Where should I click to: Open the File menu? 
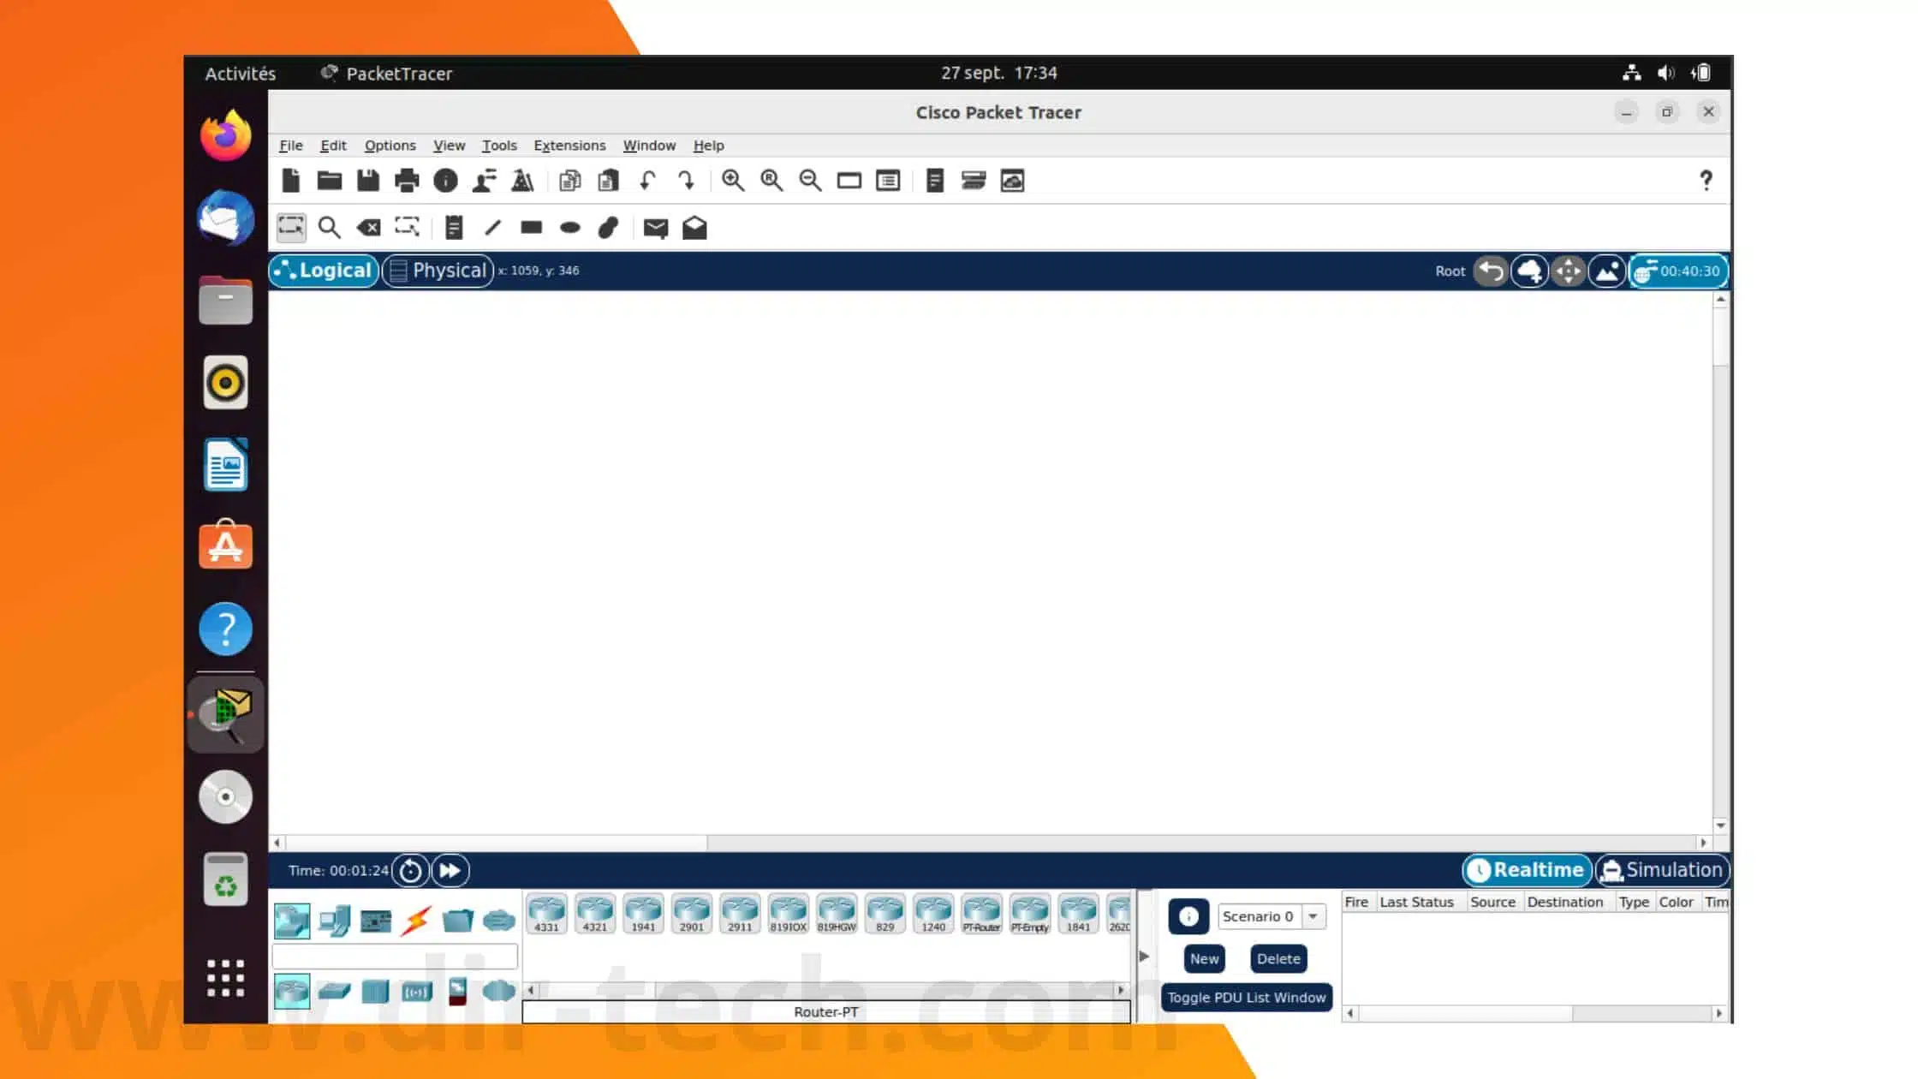pyautogui.click(x=290, y=146)
